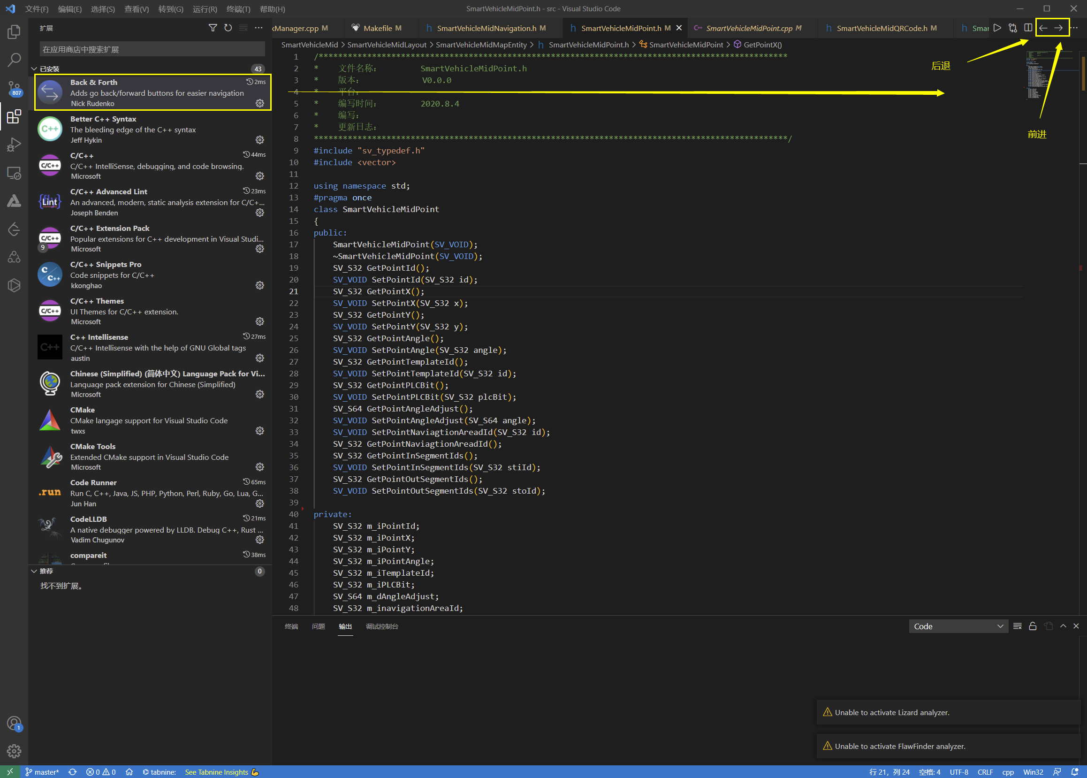Open the Source Control view showing 807 changes
This screenshot has height=778, width=1087.
pyautogui.click(x=14, y=88)
